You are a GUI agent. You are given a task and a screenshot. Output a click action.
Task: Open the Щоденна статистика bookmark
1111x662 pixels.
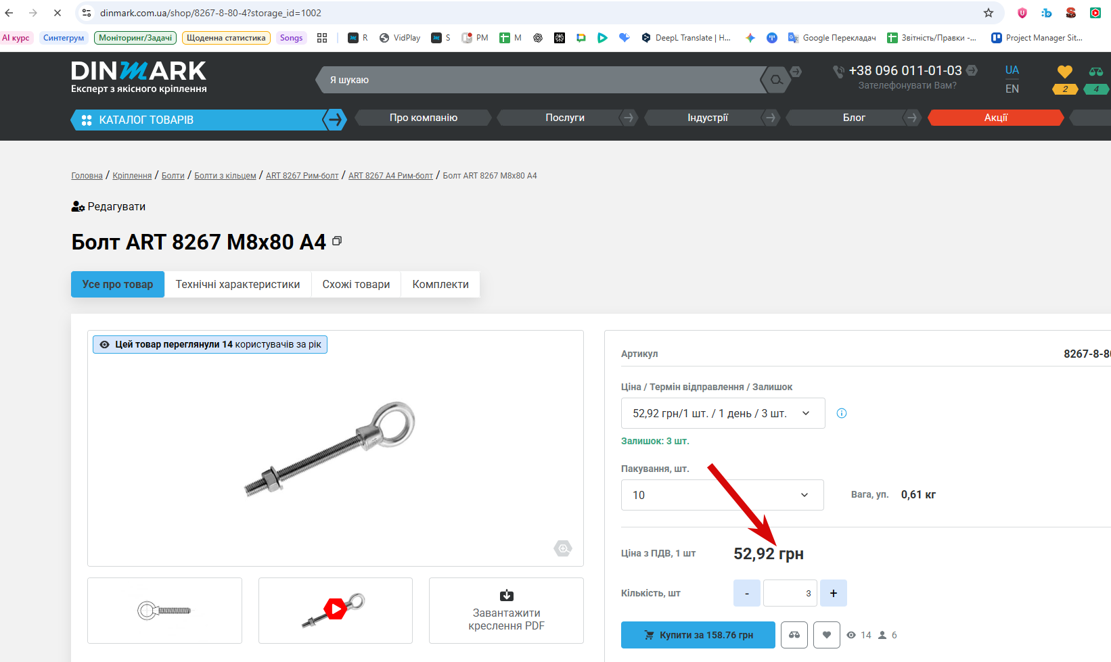click(x=226, y=38)
